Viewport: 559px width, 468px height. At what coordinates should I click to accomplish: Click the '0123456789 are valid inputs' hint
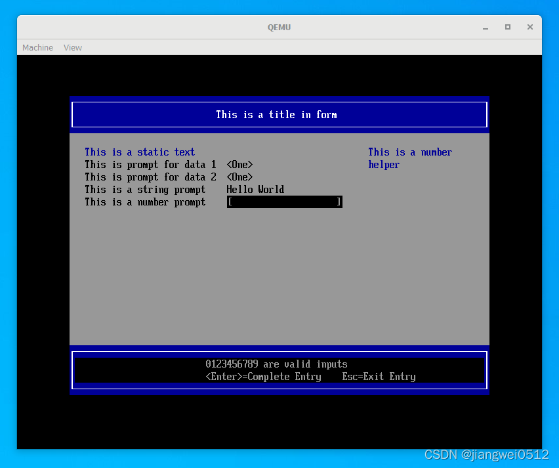(x=276, y=364)
